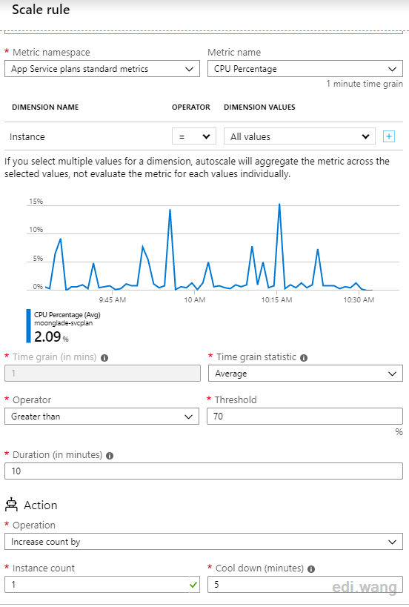
Task: Click the Instance count input field
Action: point(102,585)
